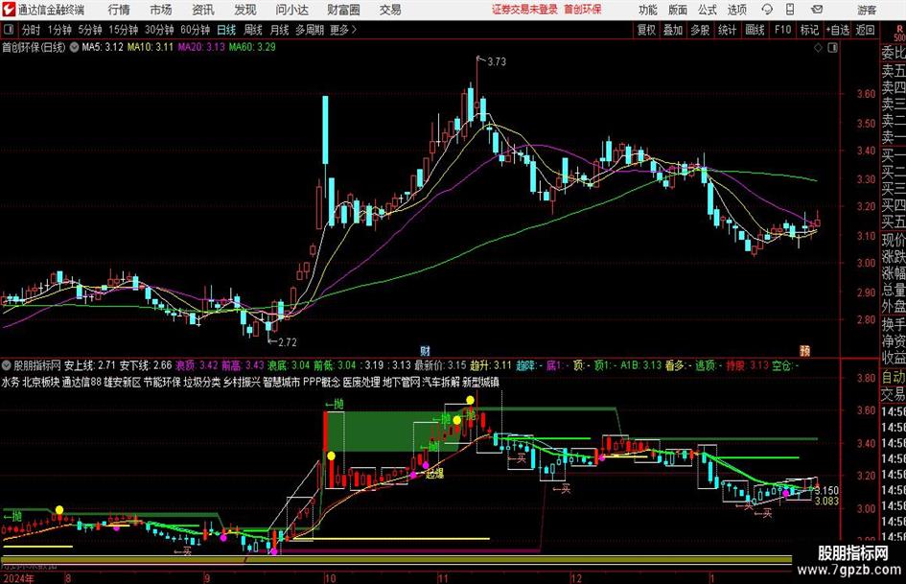Click the 画线 drawing button
Viewport: 906px width, 584px height.
(x=755, y=30)
